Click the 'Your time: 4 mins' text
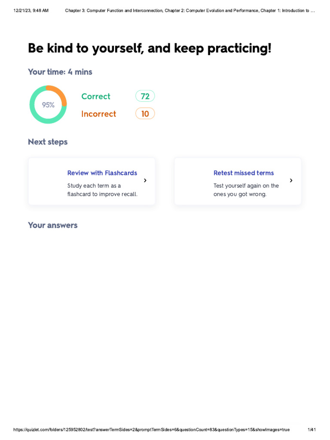The image size is (330, 440). (60, 72)
